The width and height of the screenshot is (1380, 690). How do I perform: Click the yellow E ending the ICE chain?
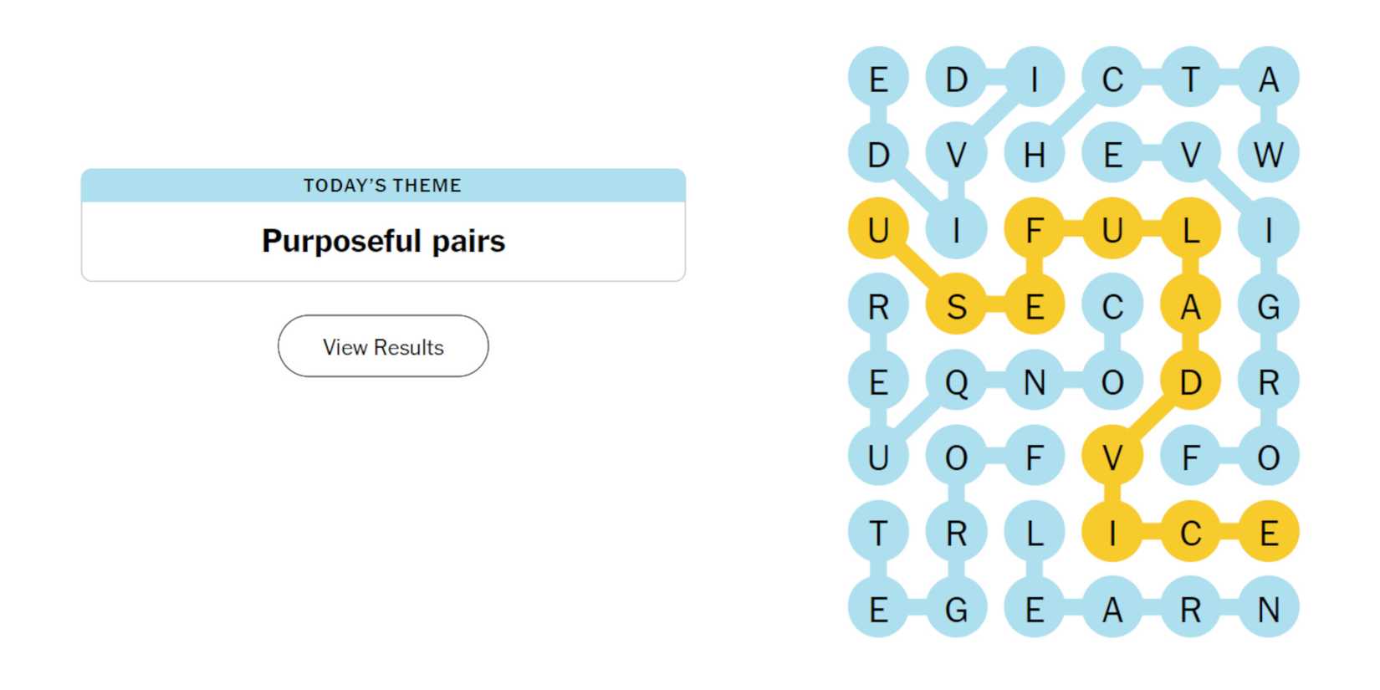(1270, 531)
